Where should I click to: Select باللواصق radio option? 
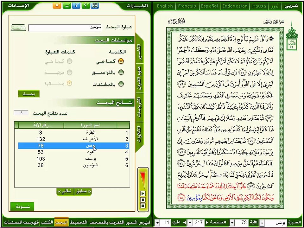[x=121, y=73]
